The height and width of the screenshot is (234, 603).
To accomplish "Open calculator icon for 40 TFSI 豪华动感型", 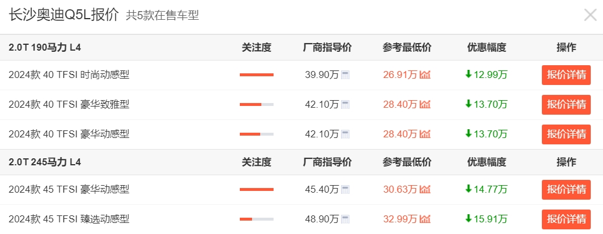I will click(x=345, y=134).
